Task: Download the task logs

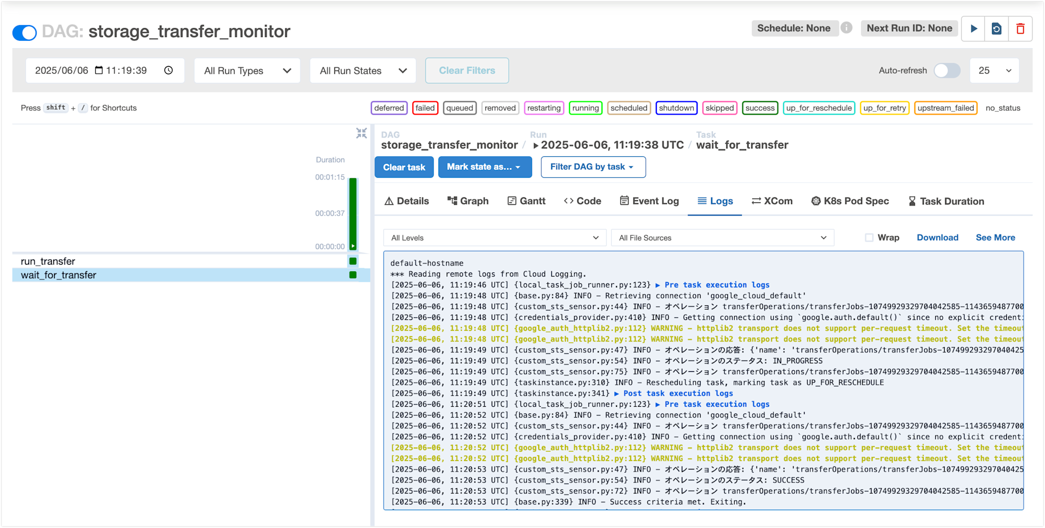Action: point(937,237)
